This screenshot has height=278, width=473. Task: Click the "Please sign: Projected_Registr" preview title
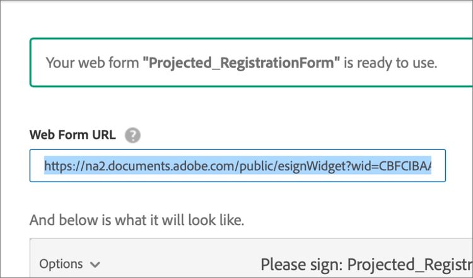[366, 264]
